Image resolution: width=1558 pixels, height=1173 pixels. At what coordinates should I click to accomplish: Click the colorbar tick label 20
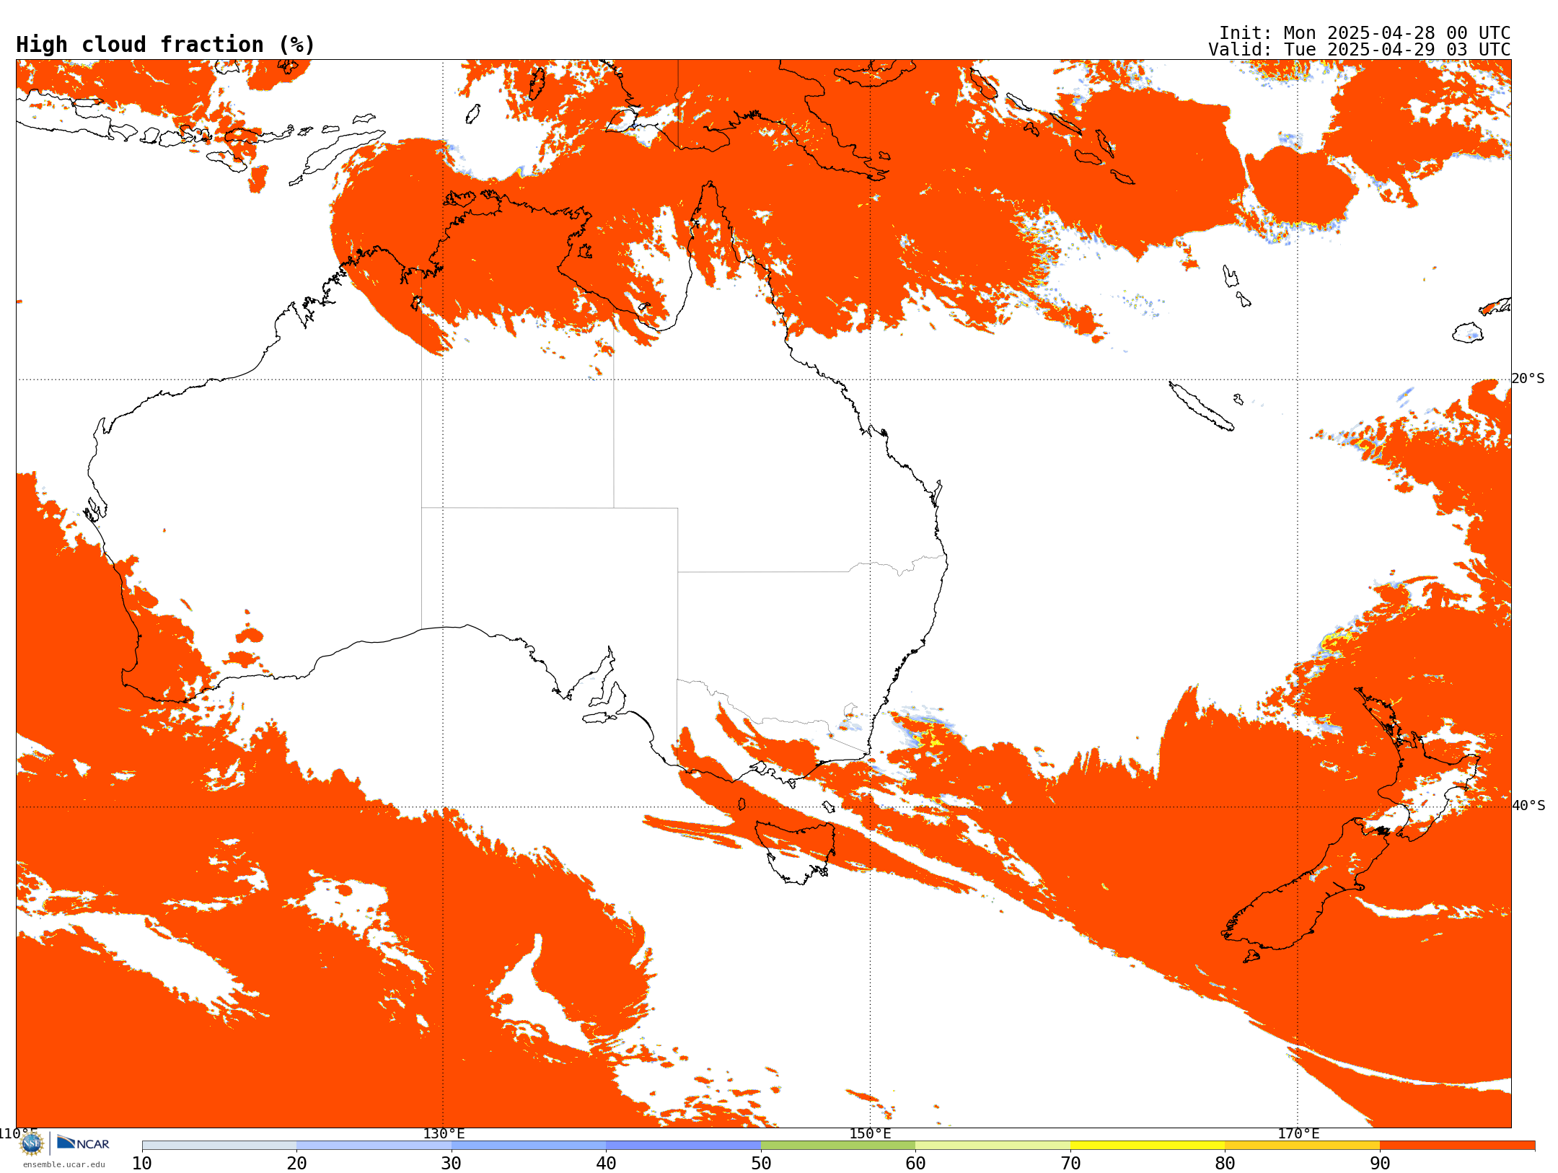point(296,1163)
